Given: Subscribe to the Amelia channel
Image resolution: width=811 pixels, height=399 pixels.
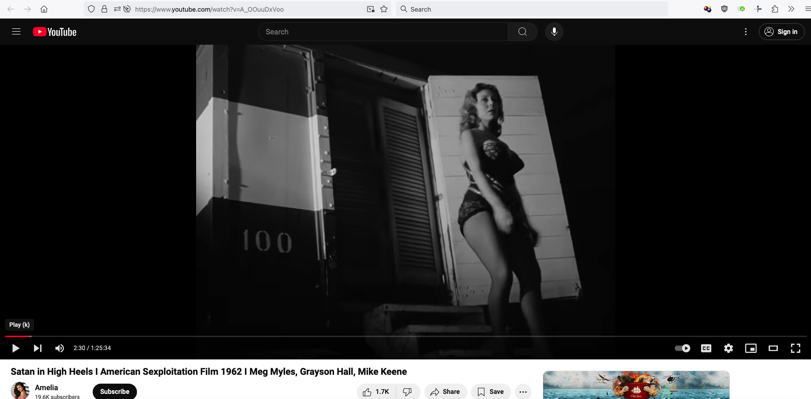Looking at the screenshot, I should [115, 392].
